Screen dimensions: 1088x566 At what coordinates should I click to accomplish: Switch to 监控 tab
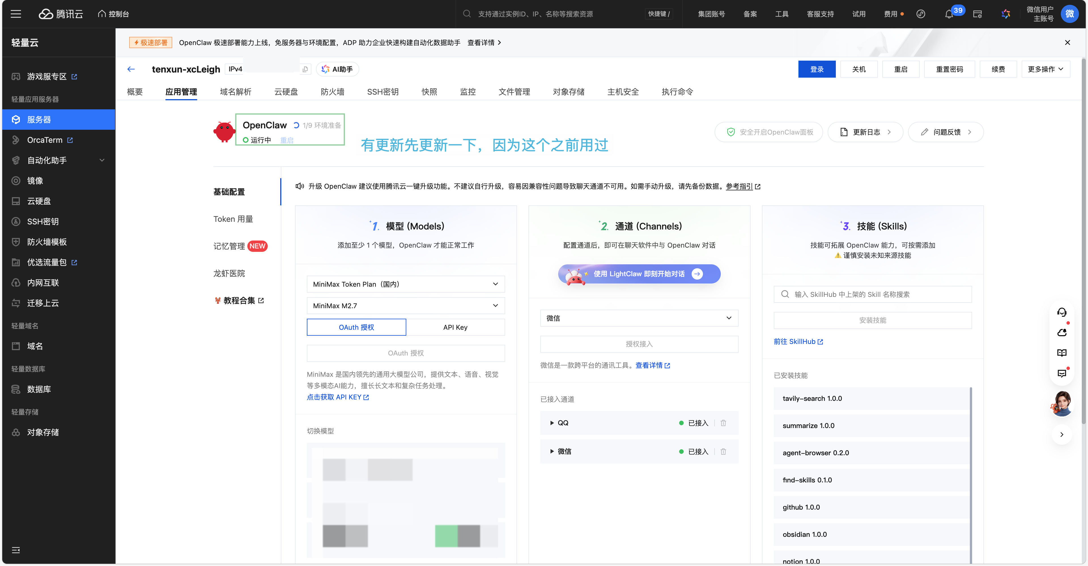point(467,92)
